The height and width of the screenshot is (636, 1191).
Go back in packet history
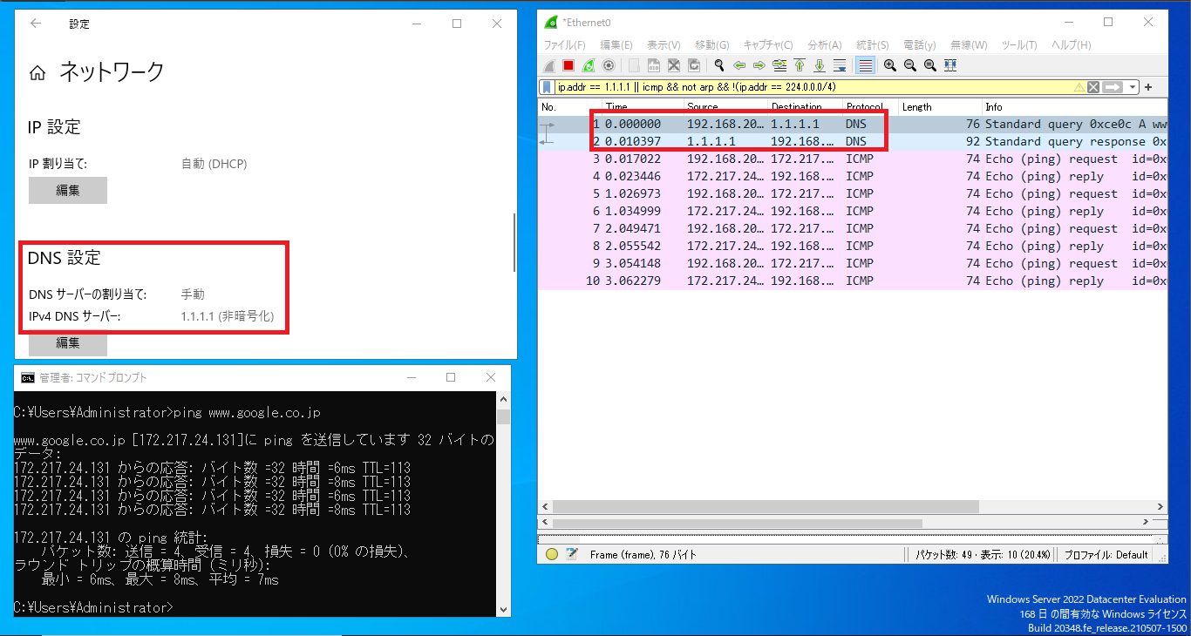739,65
